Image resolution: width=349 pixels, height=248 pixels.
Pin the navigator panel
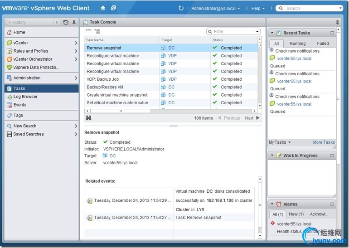click(x=74, y=22)
